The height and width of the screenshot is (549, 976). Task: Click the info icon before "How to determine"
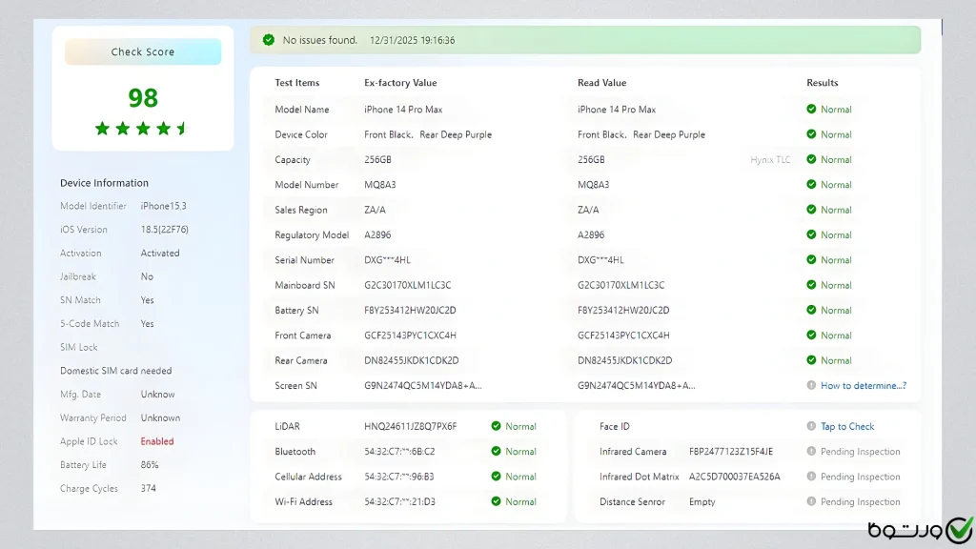[x=811, y=386]
